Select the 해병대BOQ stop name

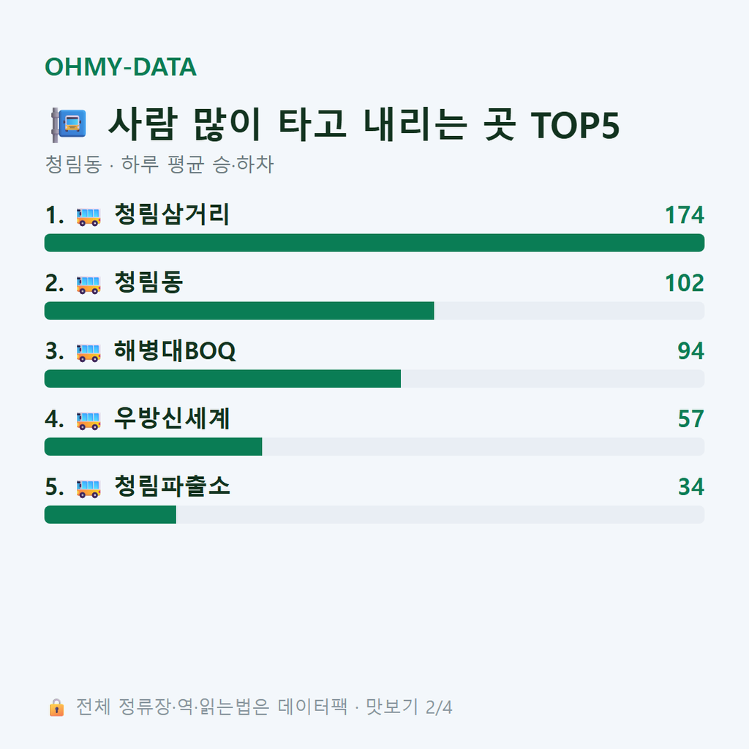[x=175, y=350]
